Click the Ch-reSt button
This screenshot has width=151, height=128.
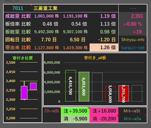point(52,111)
